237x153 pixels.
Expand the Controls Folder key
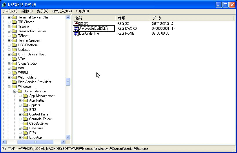point(20,119)
